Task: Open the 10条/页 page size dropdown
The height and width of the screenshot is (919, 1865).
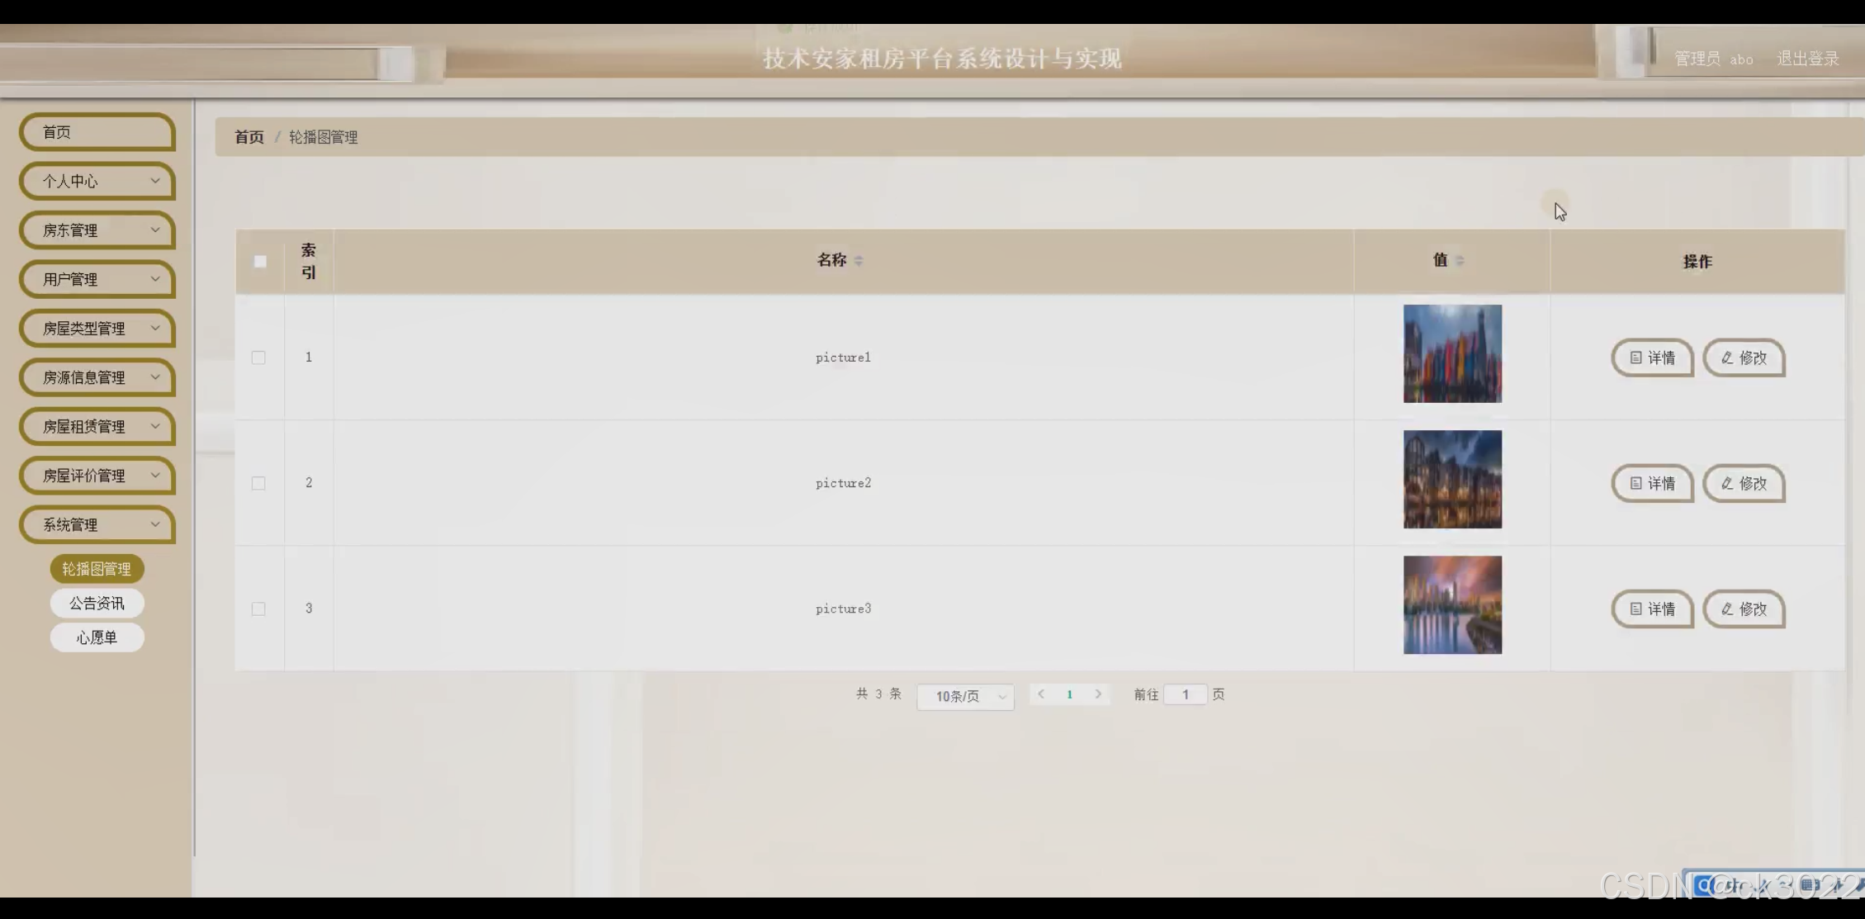Action: click(965, 696)
